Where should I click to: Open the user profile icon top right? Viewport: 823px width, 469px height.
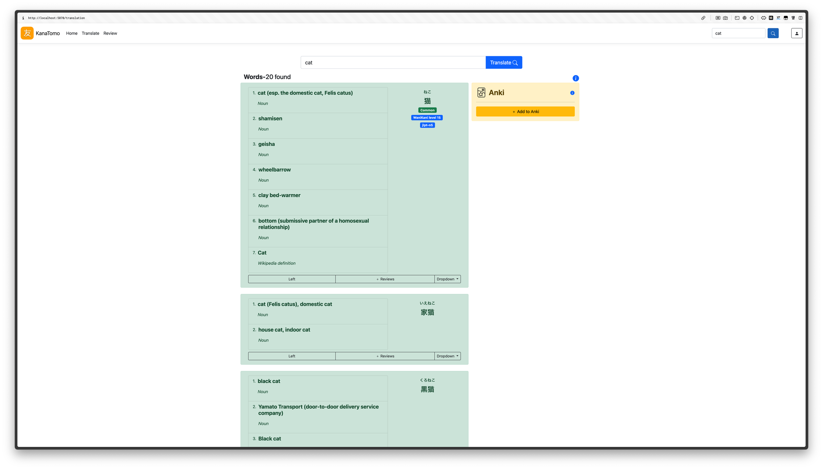click(796, 33)
